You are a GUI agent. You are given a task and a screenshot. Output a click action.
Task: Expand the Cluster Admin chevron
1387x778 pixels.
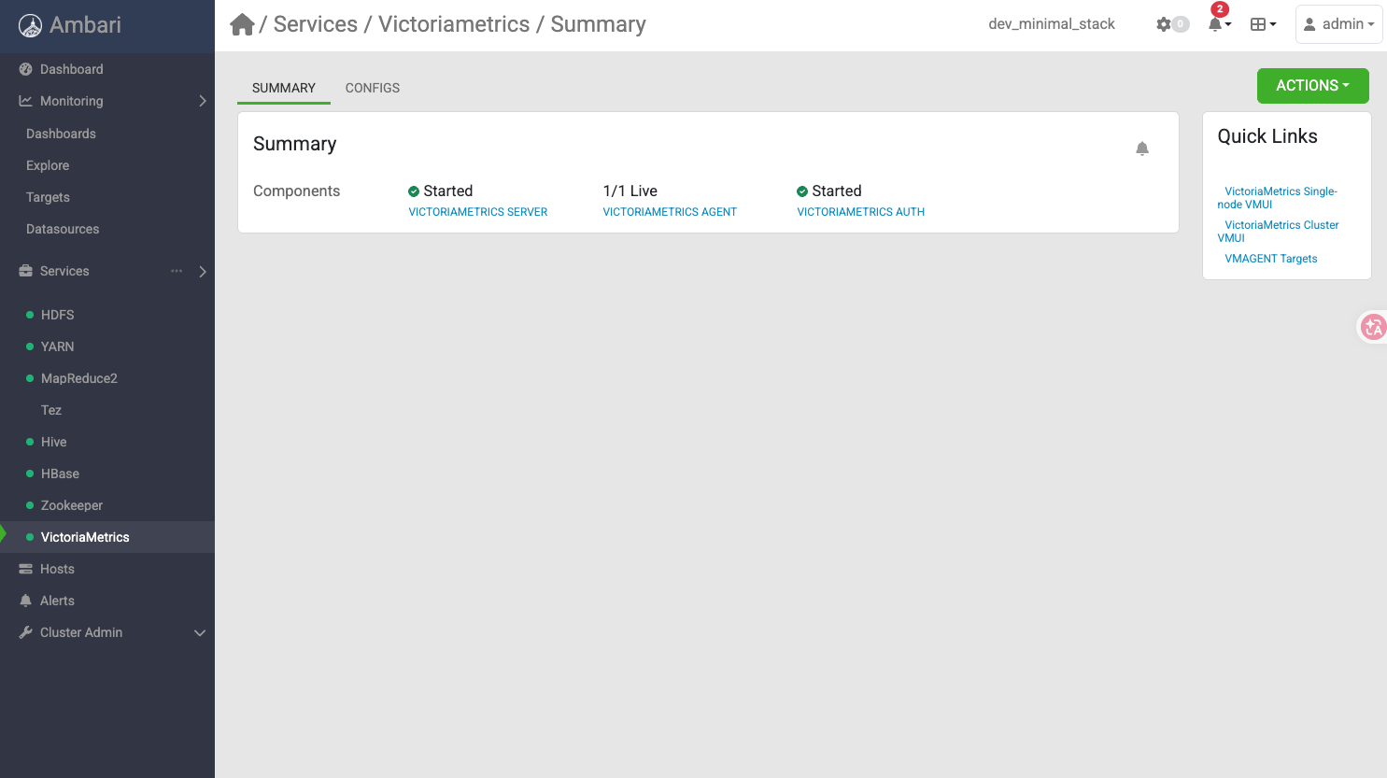199,633
